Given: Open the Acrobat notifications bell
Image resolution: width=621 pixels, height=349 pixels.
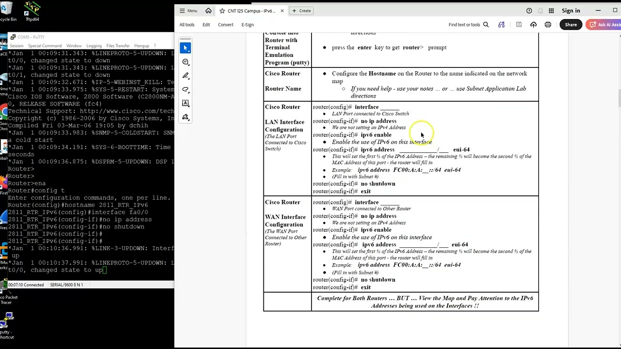Looking at the screenshot, I should (540, 11).
